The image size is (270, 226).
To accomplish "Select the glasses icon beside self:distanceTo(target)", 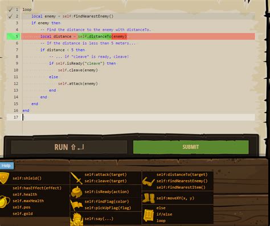I will 148,181.
